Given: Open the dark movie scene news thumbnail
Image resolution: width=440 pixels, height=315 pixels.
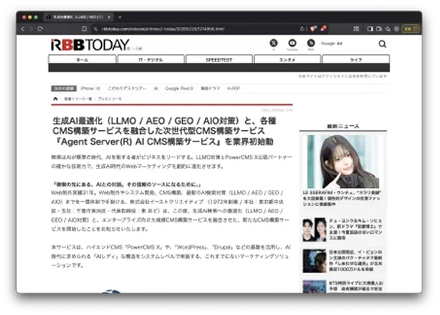Looking at the screenshot, I should 315,261.
